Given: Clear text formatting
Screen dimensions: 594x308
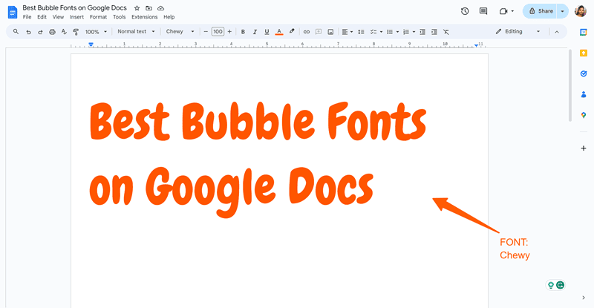Looking at the screenshot, I should (446, 32).
